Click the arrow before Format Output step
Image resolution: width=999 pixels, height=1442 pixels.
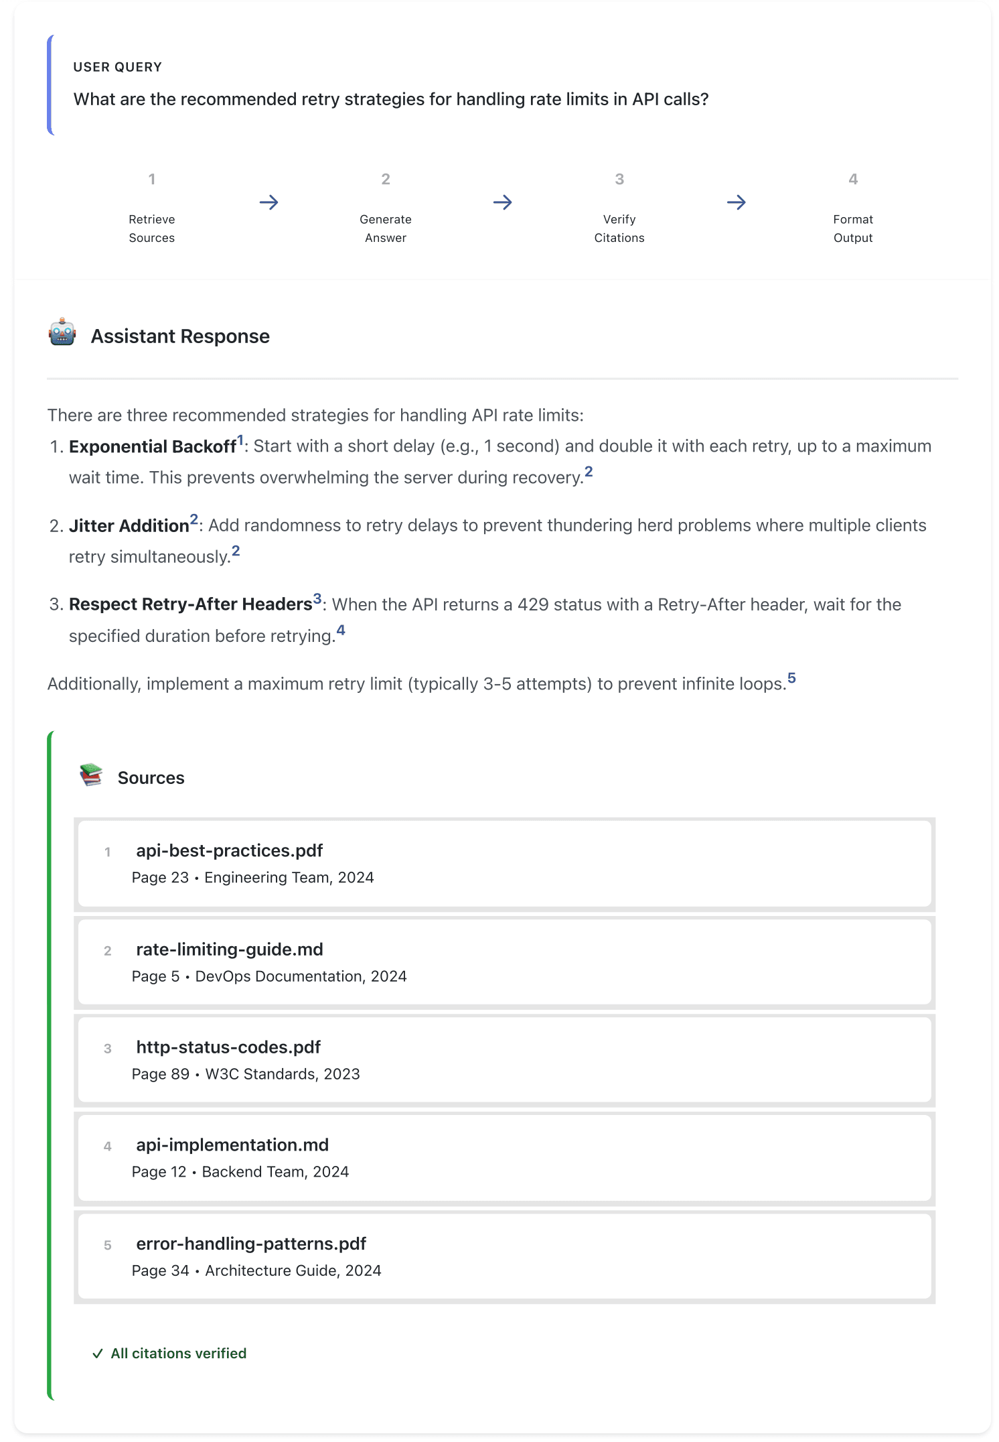736,202
